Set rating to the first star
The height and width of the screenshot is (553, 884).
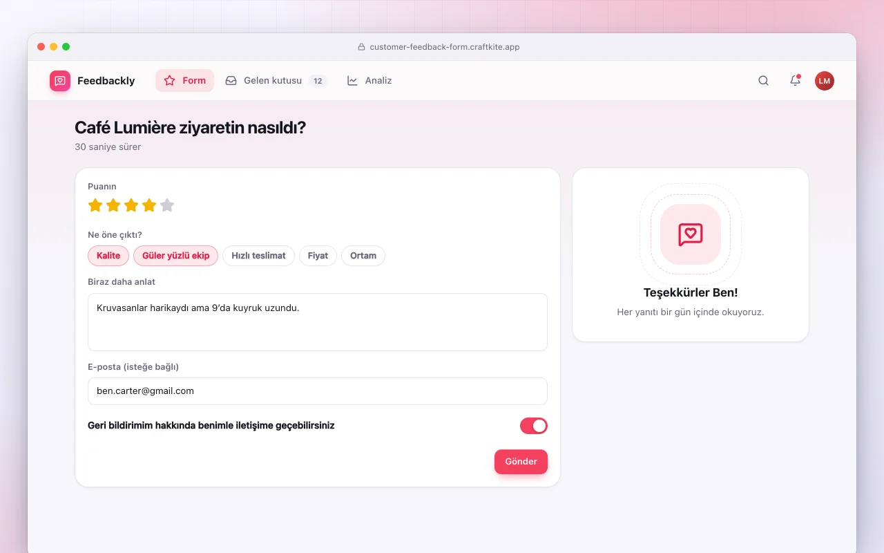pyautogui.click(x=95, y=205)
